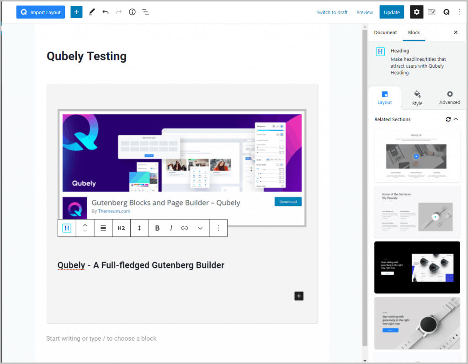
Task: Click the scrollbar down arrow
Action: pos(365,361)
